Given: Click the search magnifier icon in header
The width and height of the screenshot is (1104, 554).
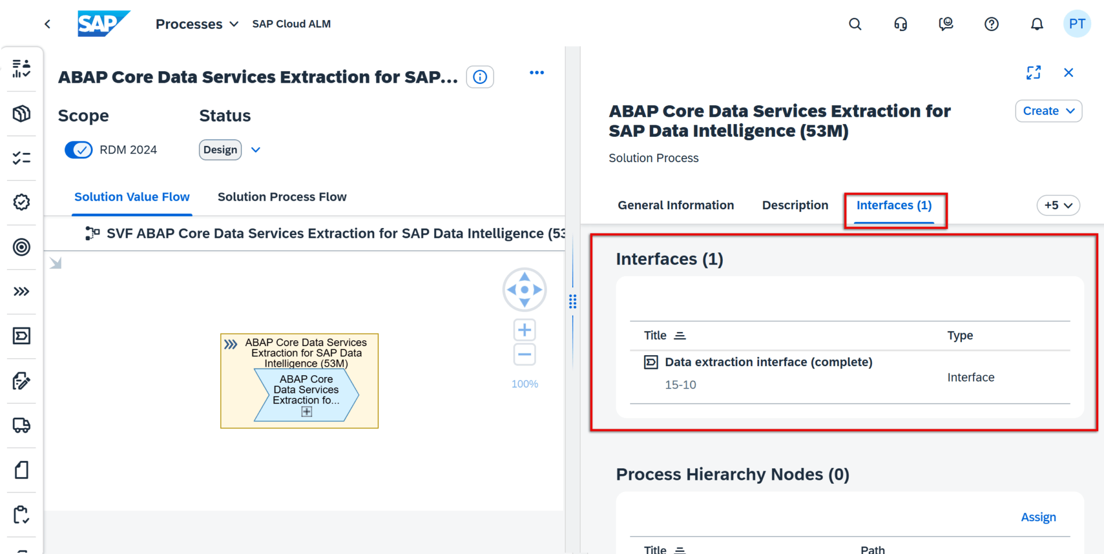Looking at the screenshot, I should (x=855, y=24).
